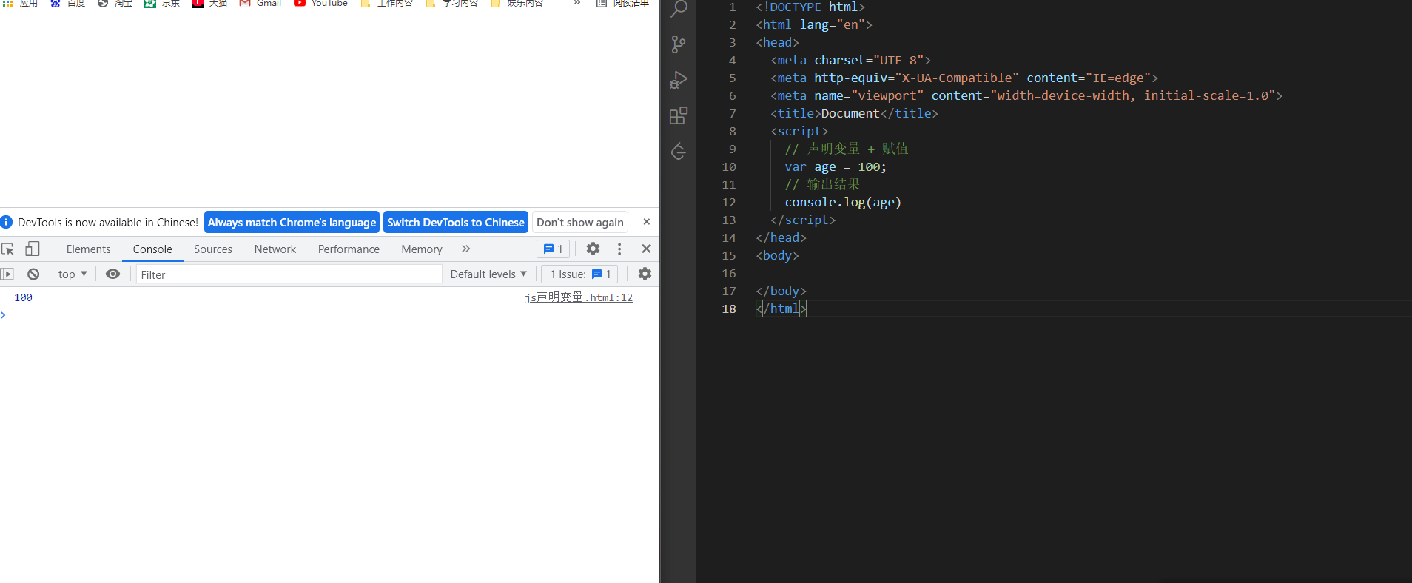Viewport: 1412px width, 583px height.
Task: Click line number 10 in the editor gutter
Action: click(x=729, y=167)
